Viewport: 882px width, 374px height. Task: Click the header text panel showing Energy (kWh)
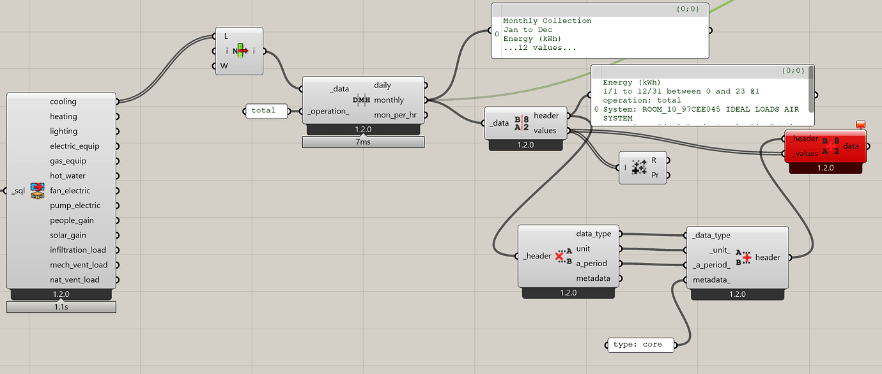coord(702,96)
